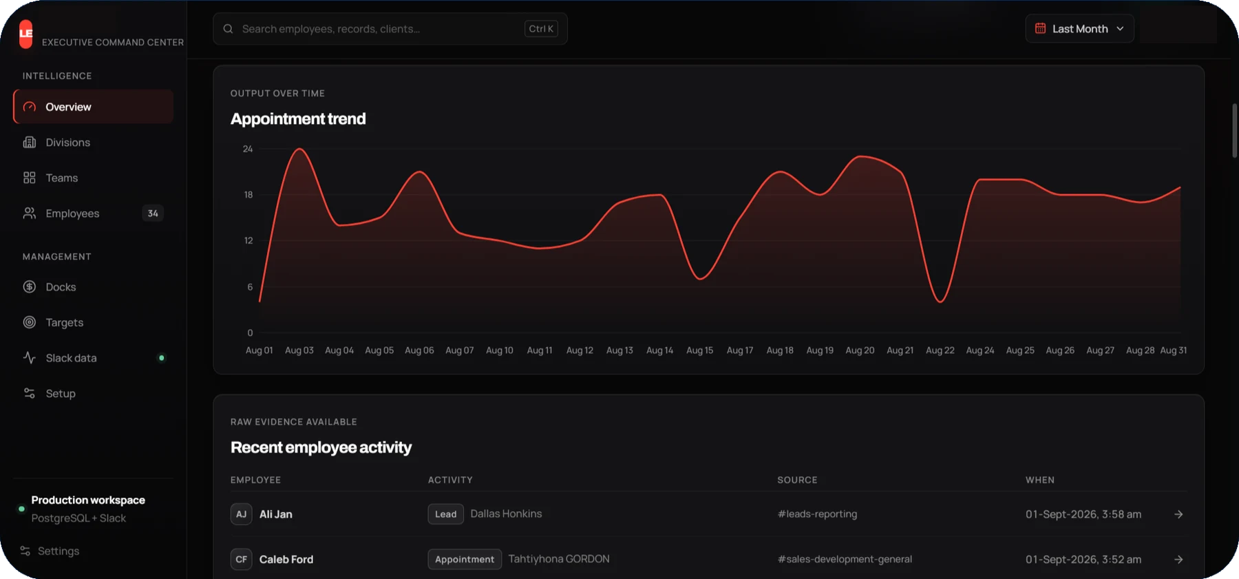
Task: Open the Divisions section
Action: tap(93, 143)
